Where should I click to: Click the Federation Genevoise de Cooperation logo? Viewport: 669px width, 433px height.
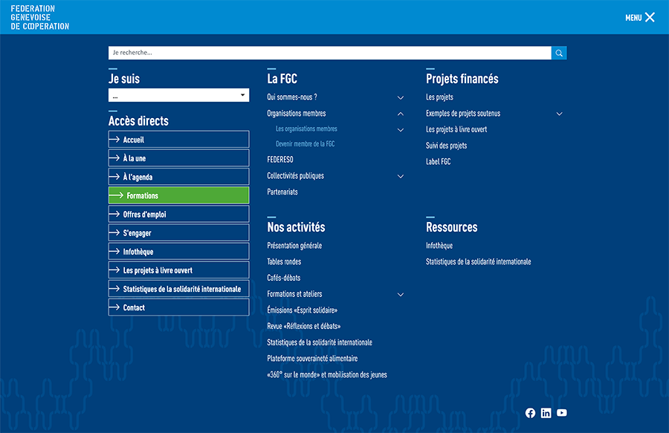point(39,18)
